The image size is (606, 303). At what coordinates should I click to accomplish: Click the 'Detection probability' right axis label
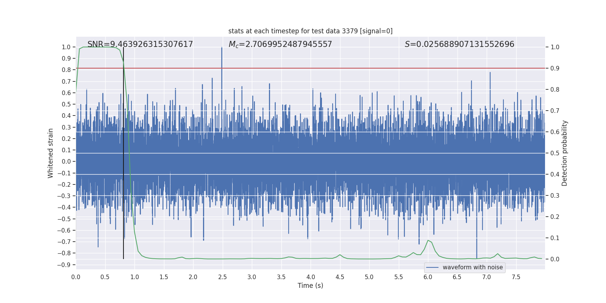tap(565, 153)
